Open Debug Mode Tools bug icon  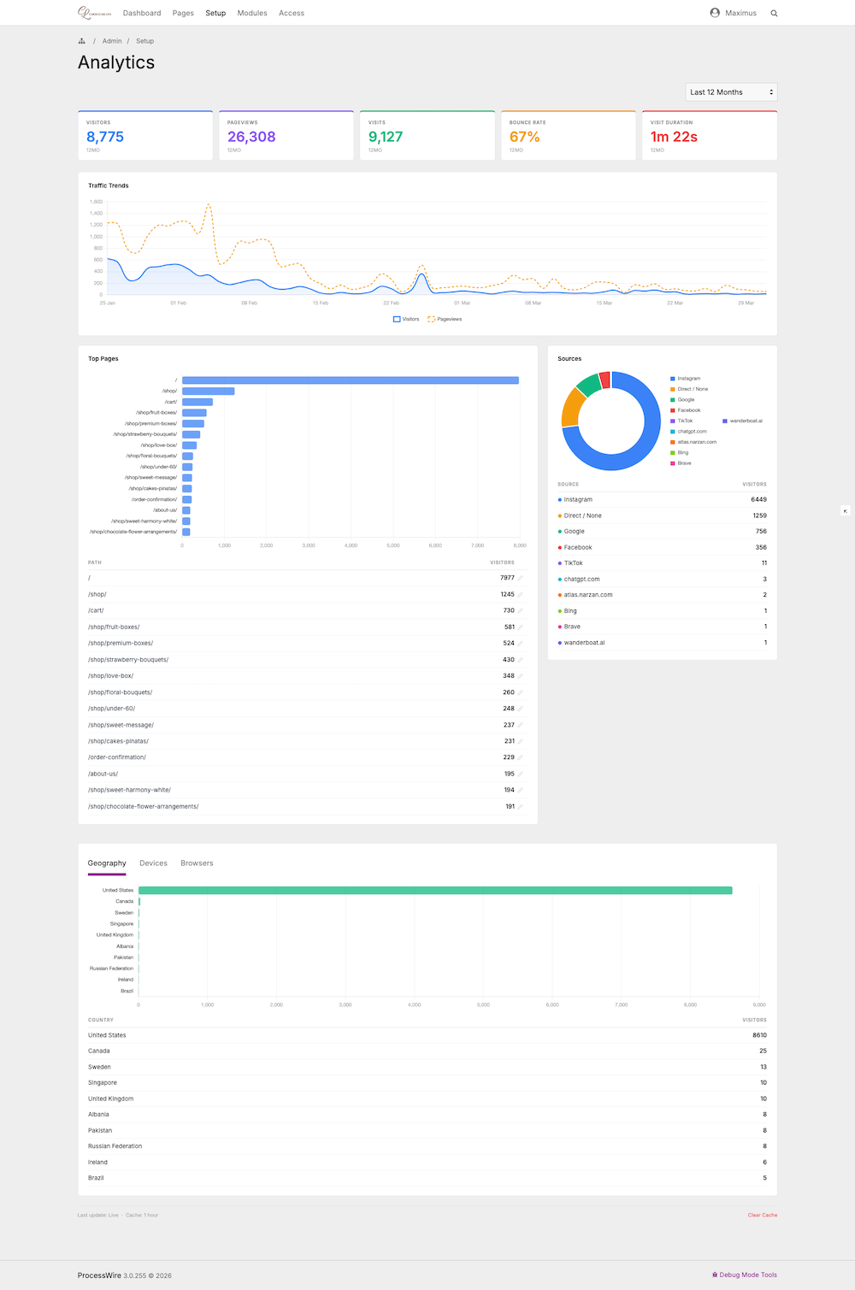(715, 1275)
